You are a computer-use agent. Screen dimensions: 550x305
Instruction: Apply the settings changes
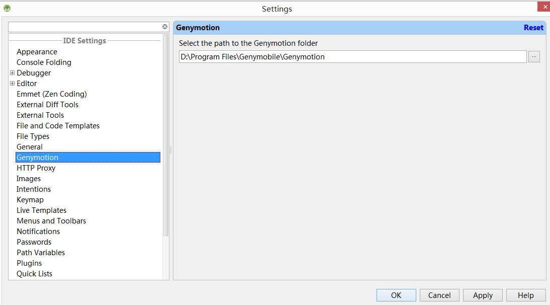tap(483, 295)
